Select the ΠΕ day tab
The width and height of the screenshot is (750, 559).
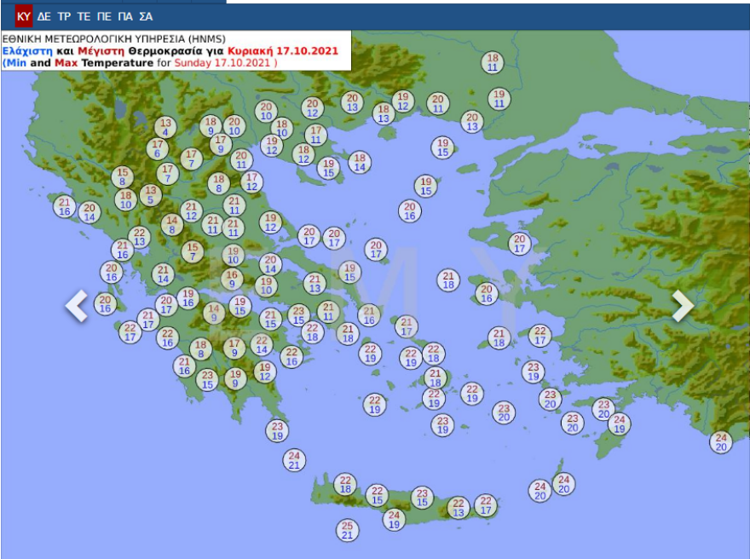point(104,16)
